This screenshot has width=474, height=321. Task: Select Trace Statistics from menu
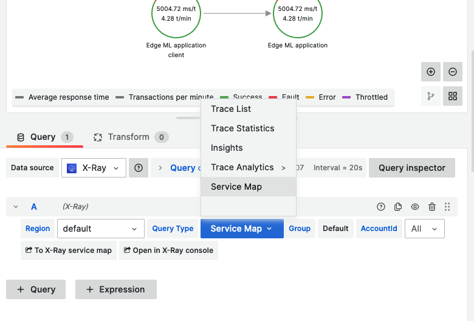tap(248, 128)
